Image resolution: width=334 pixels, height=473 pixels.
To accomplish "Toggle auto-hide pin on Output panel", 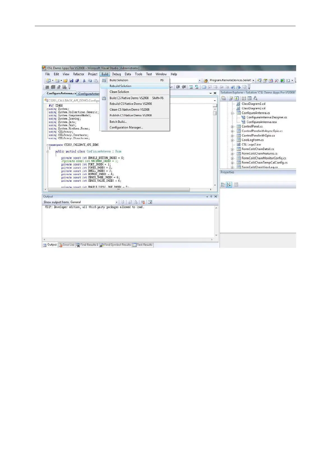I will [211, 197].
